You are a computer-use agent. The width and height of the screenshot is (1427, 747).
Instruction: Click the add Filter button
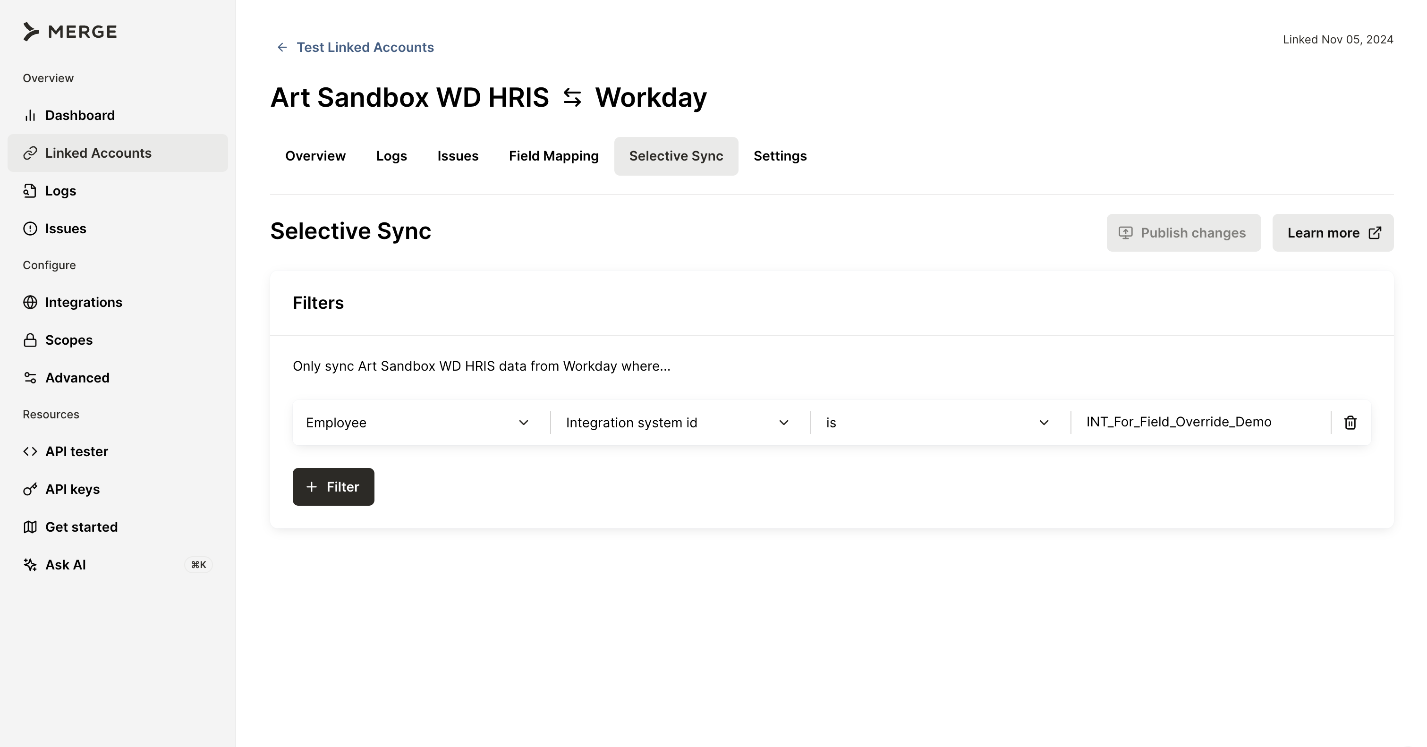(333, 487)
